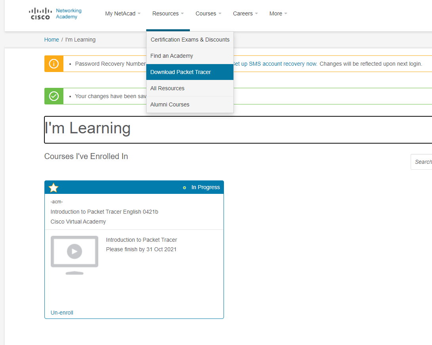Click the green checkmark success icon

click(54, 96)
